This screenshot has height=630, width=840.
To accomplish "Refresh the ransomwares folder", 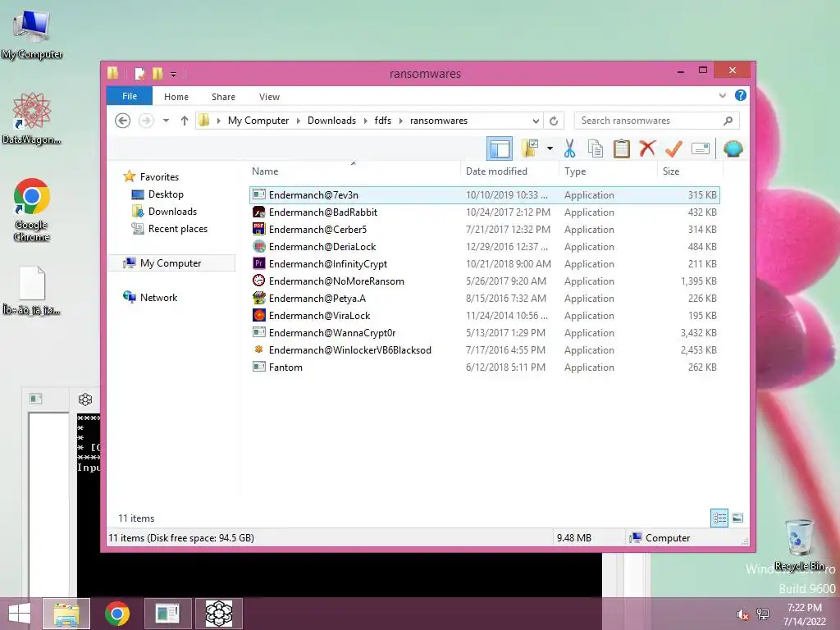I will [x=554, y=121].
